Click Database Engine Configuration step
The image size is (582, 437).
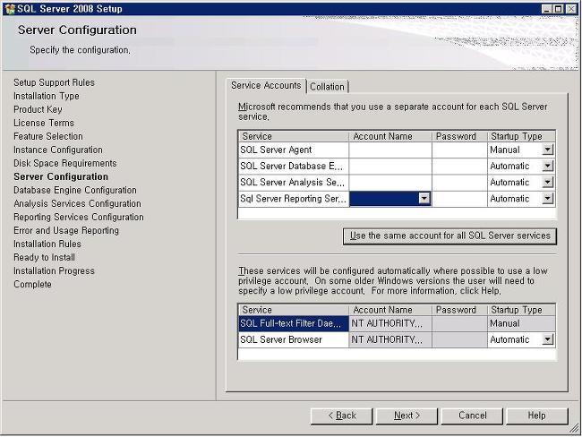click(75, 190)
